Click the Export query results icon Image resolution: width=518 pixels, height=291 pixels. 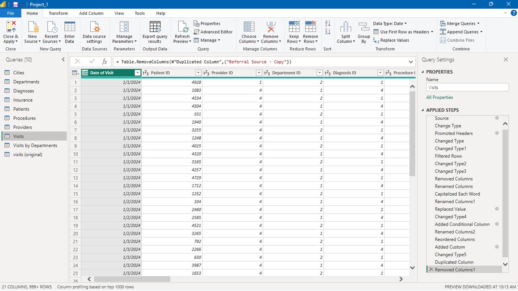[155, 27]
